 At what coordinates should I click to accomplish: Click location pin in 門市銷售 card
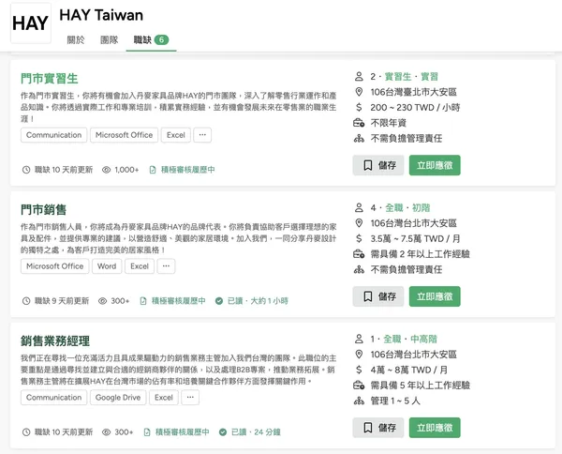(x=359, y=223)
